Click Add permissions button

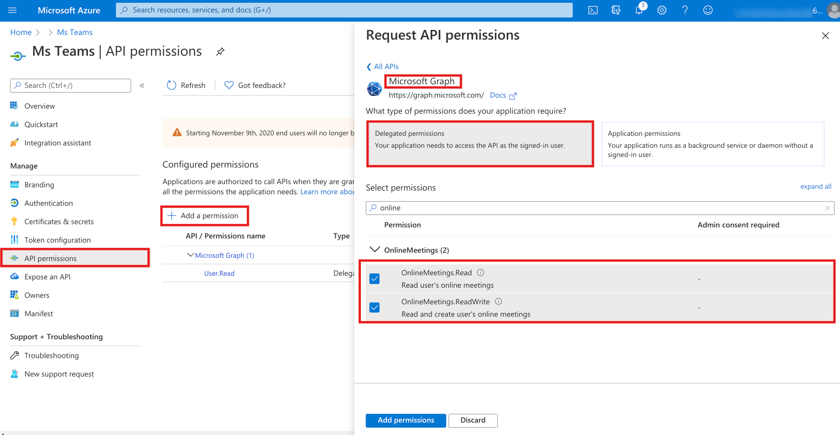click(x=406, y=420)
